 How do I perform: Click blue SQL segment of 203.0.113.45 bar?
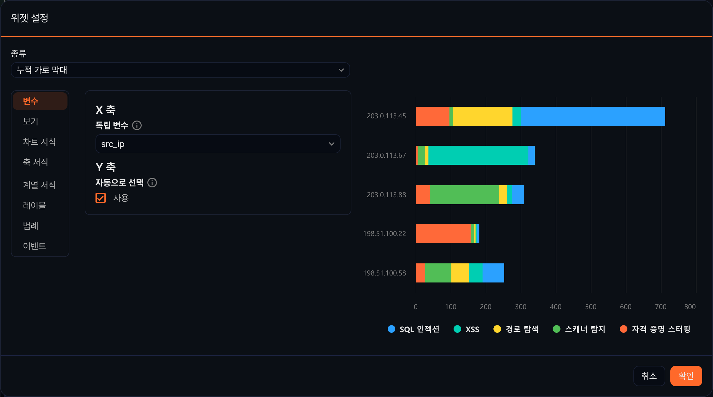coord(593,116)
